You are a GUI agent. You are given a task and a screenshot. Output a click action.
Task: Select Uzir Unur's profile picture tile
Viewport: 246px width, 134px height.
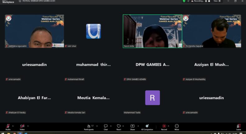[93, 31]
